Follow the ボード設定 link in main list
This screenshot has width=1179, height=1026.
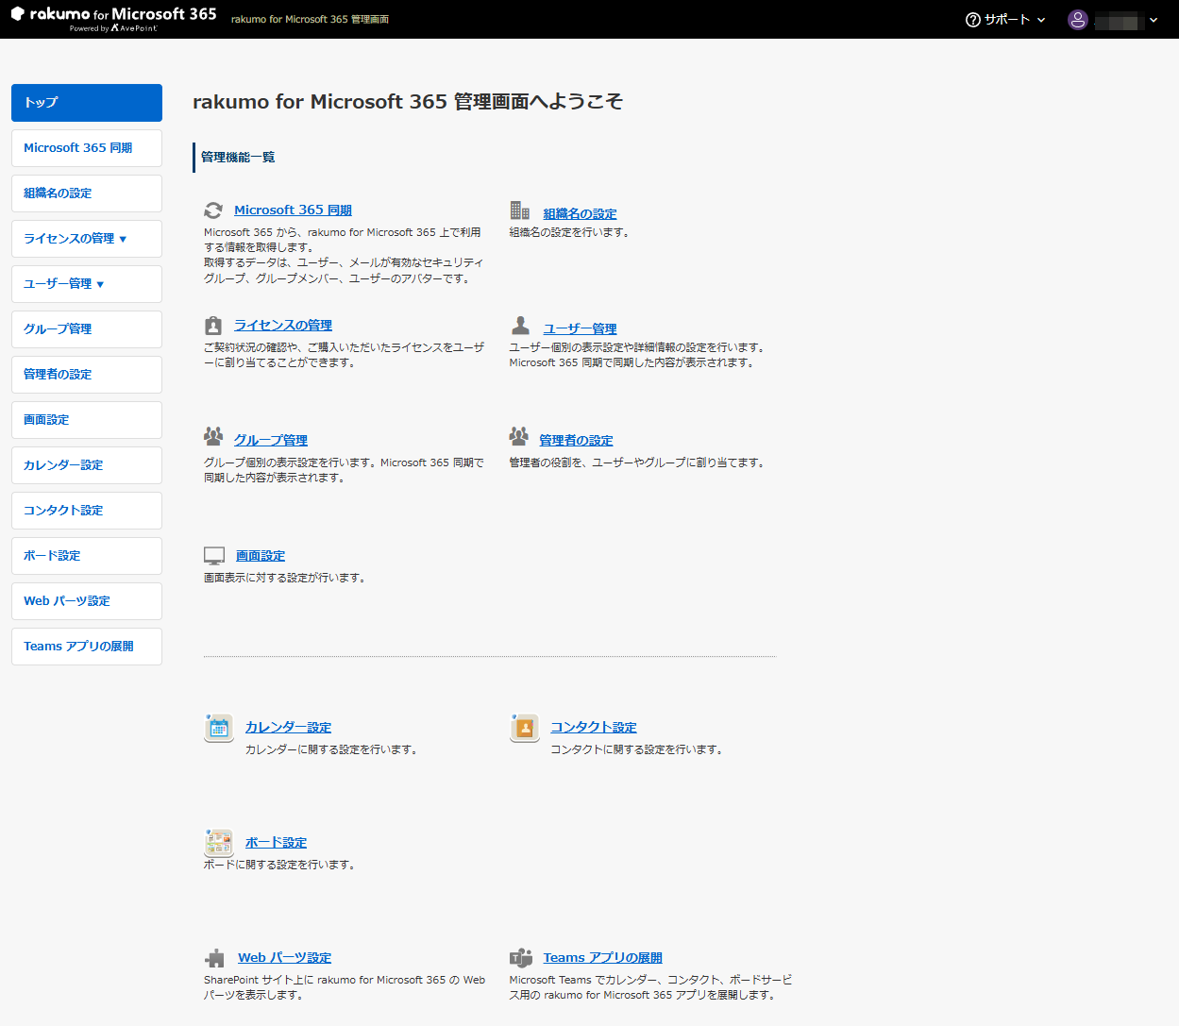tap(276, 843)
